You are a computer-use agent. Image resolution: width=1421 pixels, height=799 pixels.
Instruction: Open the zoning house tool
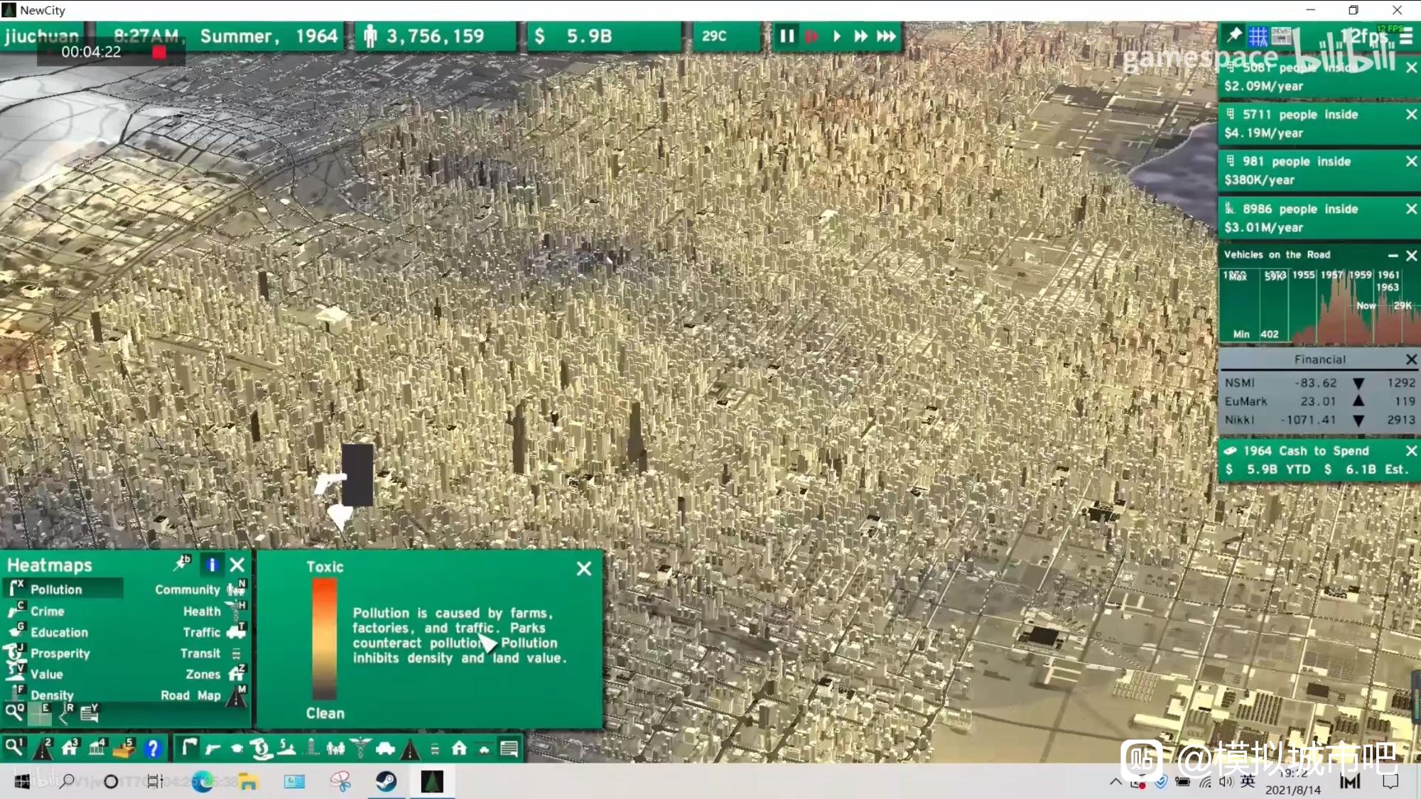coord(70,748)
